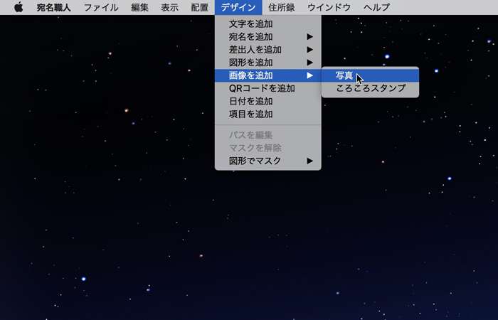The height and width of the screenshot is (320, 498).
Task: Open the ウインドウ menu
Action: 329,7
